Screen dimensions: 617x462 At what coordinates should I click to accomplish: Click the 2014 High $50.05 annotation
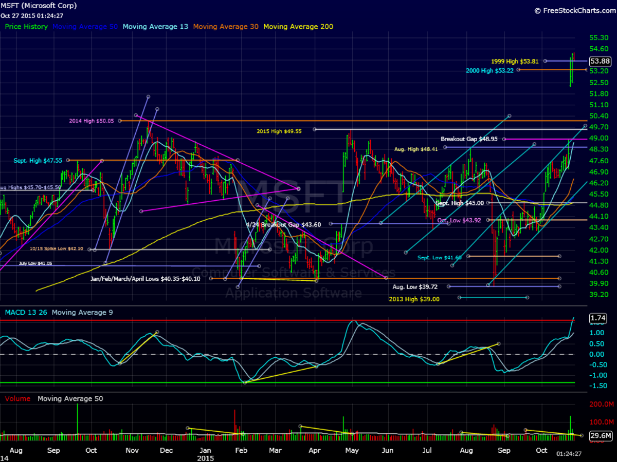pyautogui.click(x=93, y=121)
